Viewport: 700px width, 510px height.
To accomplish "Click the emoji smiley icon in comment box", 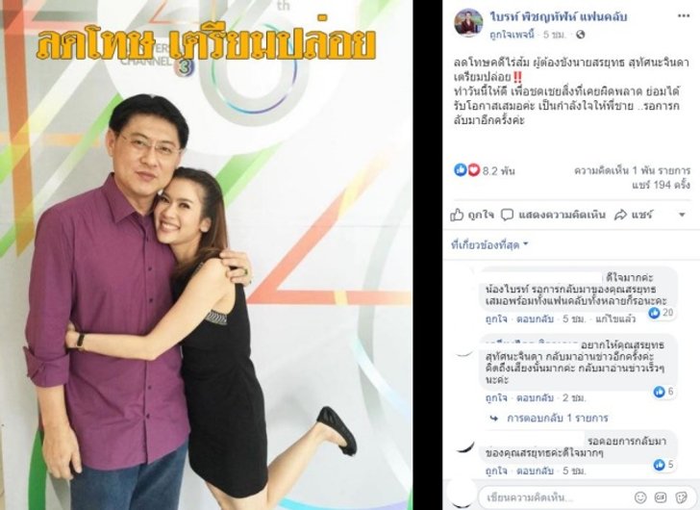I will 640,497.
